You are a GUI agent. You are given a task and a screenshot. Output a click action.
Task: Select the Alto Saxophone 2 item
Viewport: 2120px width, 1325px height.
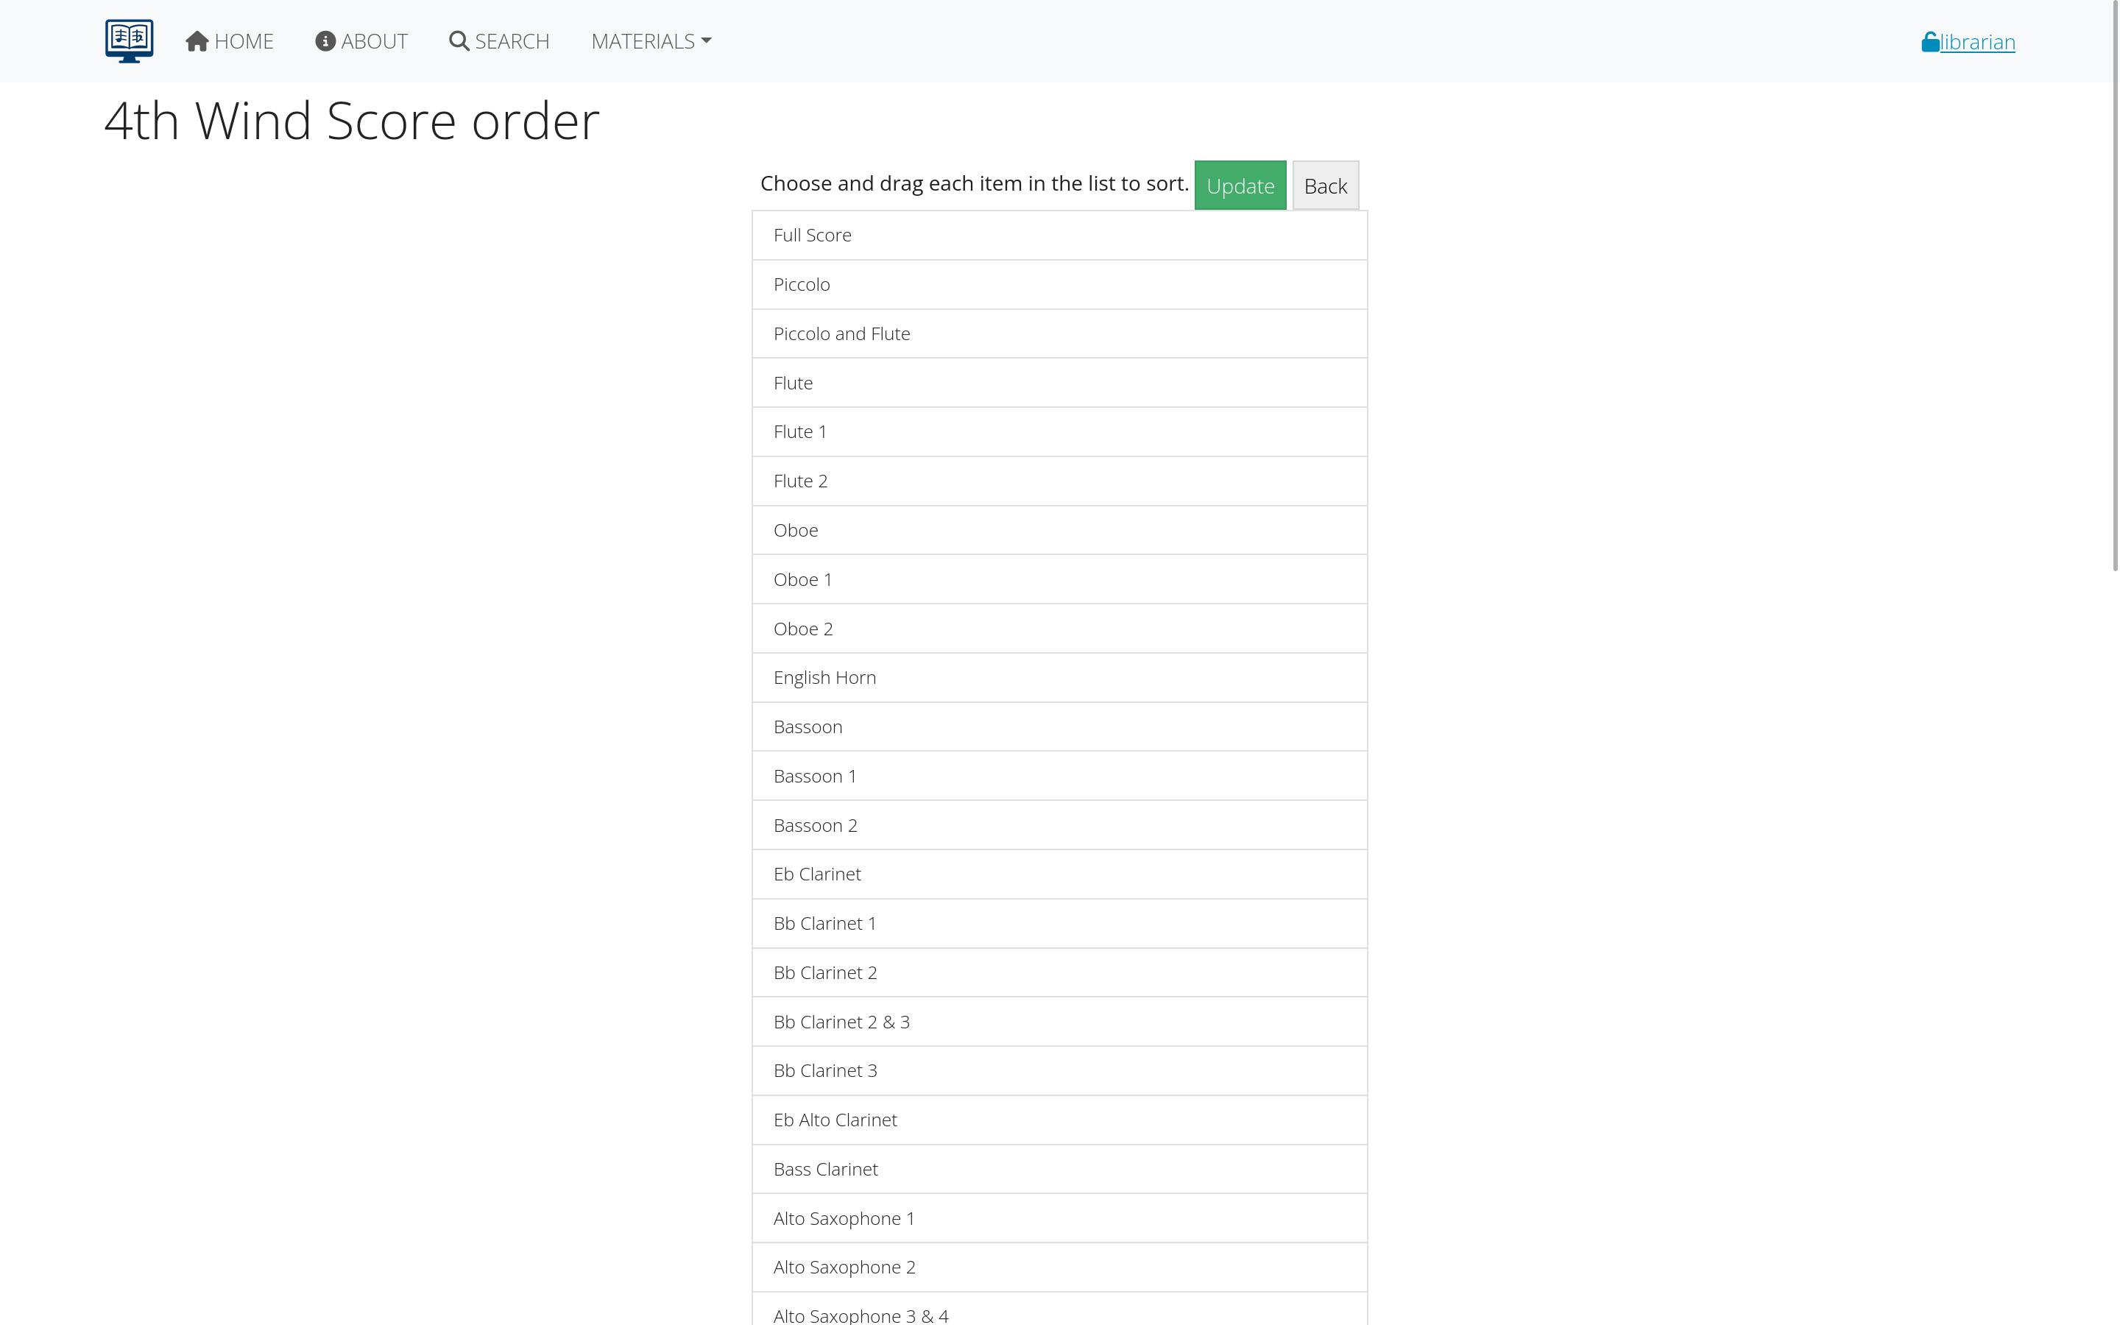1059,1267
